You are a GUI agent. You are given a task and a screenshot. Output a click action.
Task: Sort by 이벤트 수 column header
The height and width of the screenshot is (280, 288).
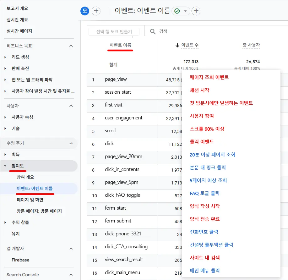point(190,45)
